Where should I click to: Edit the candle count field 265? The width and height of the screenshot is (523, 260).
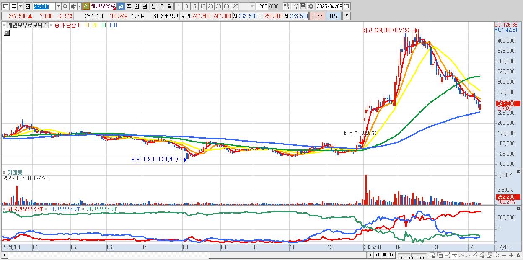pyautogui.click(x=262, y=6)
